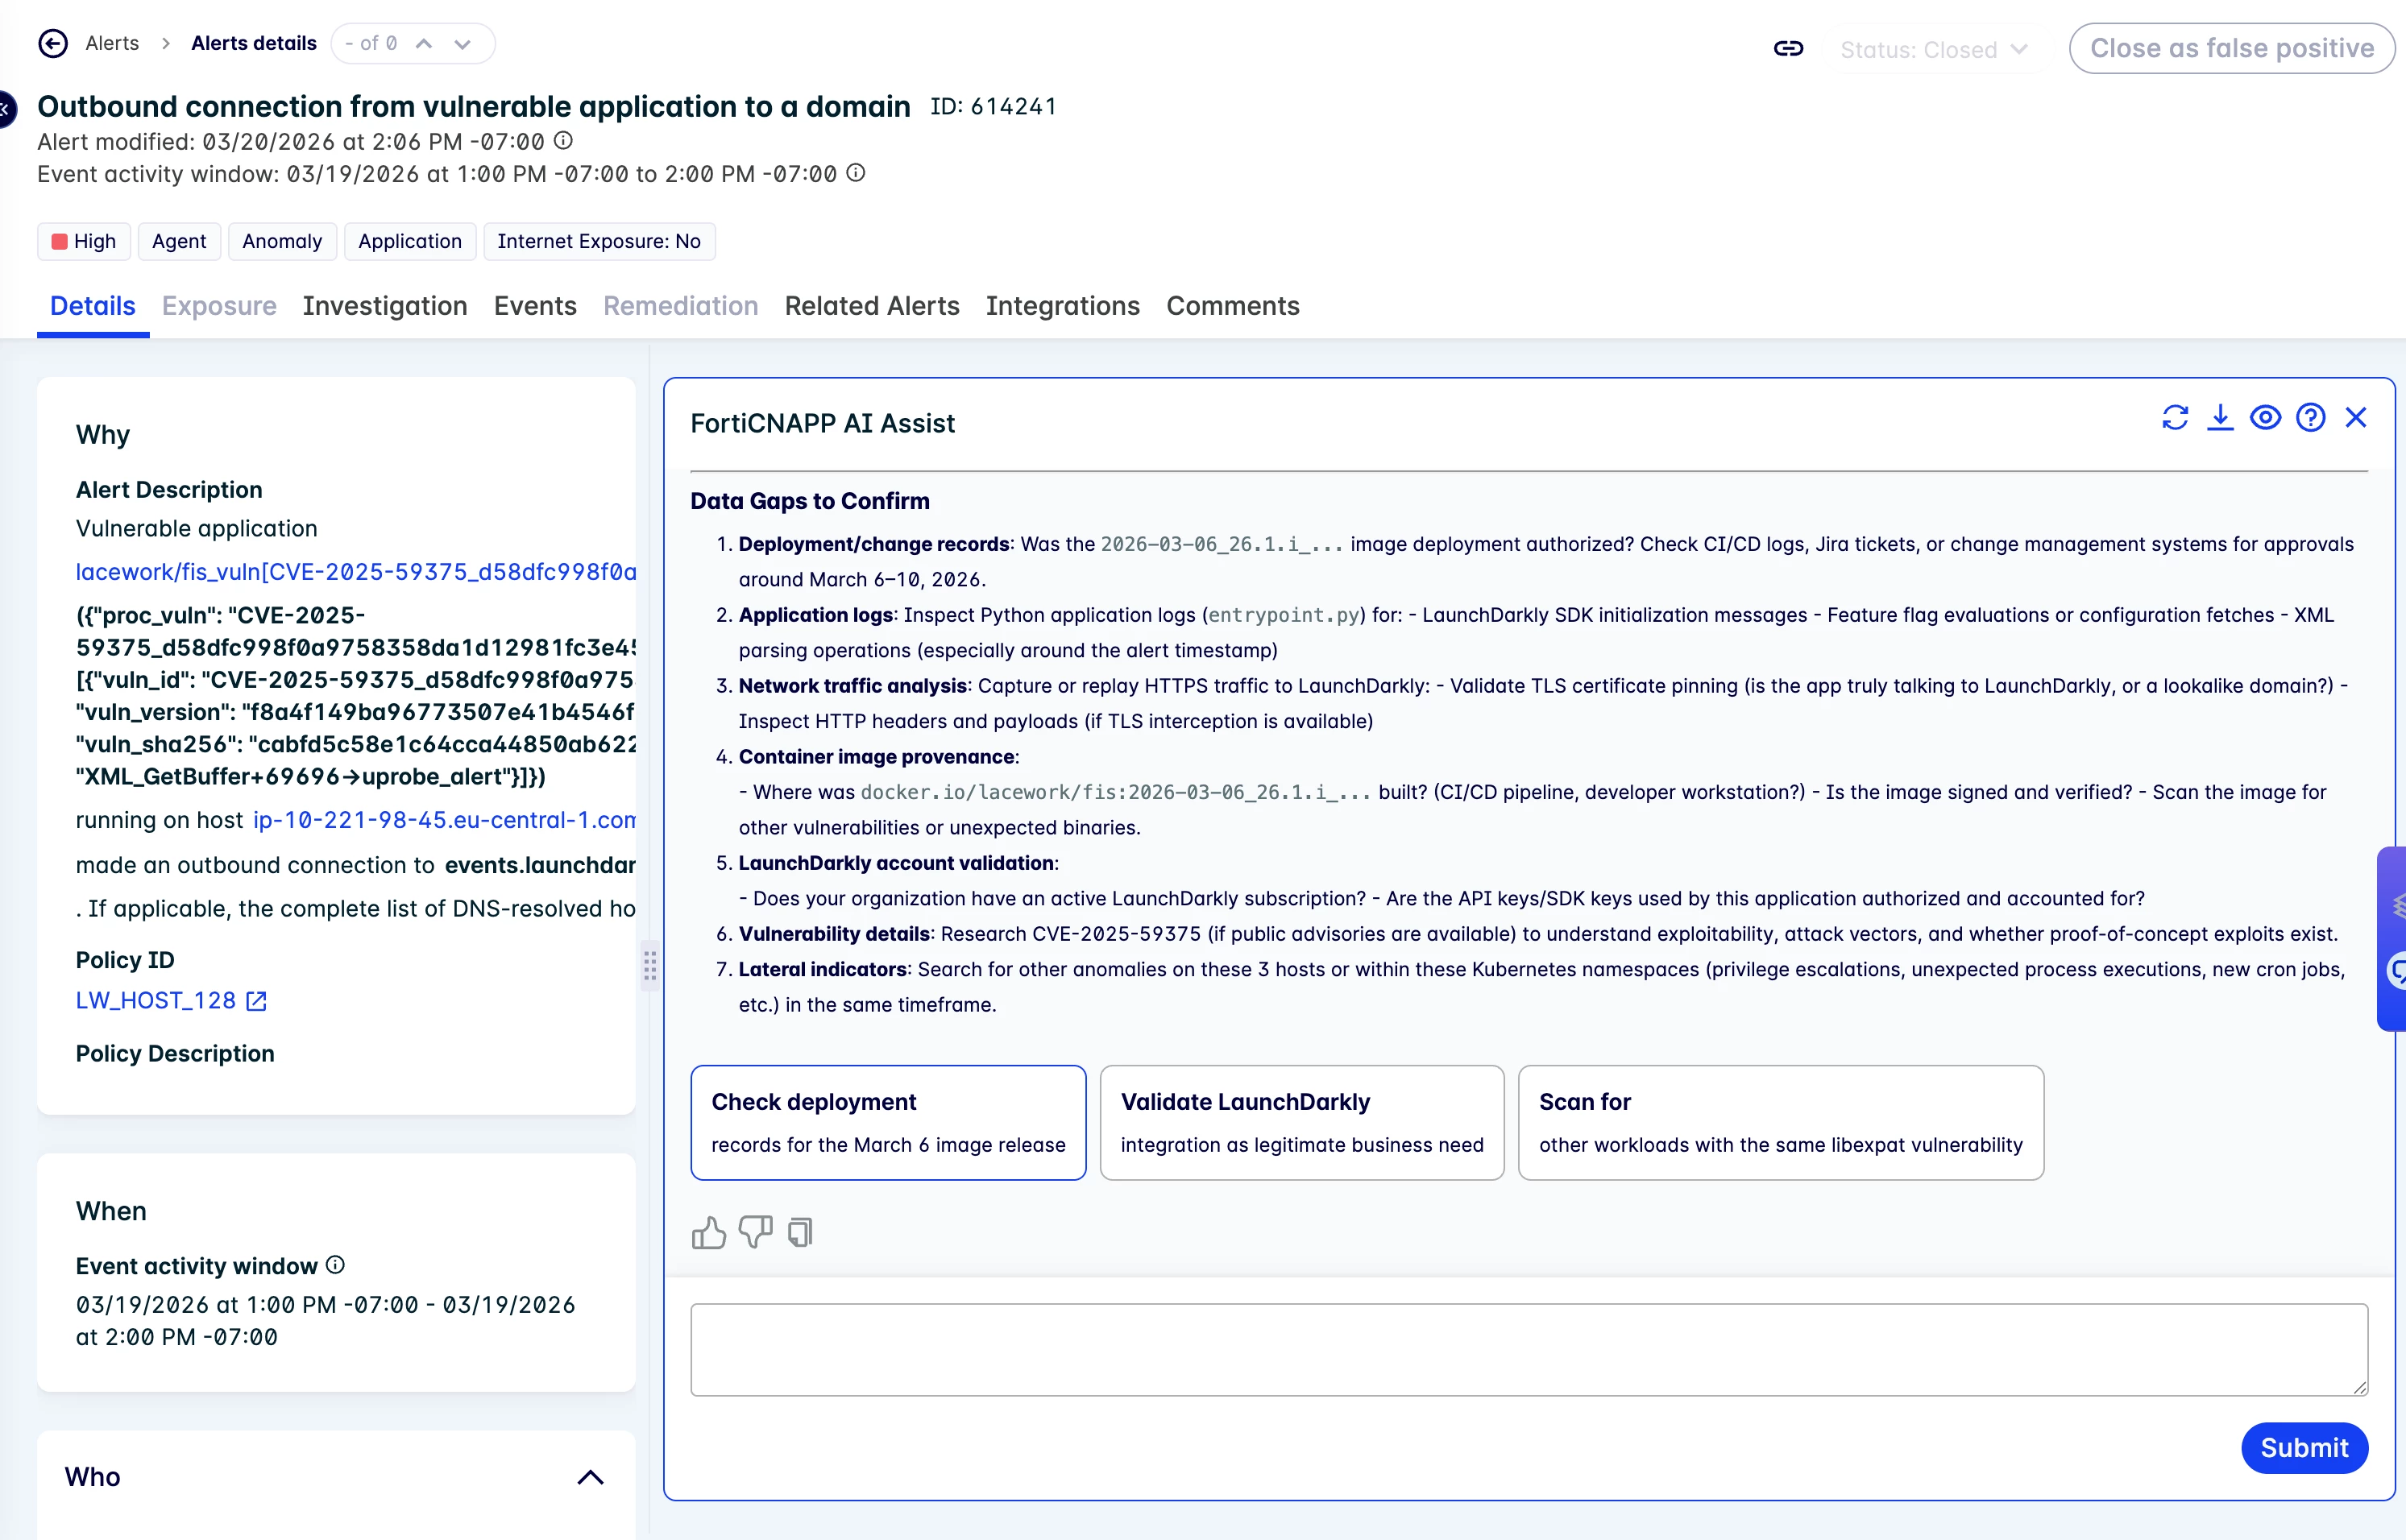The height and width of the screenshot is (1540, 2406).
Task: Choose Validate LaunchDarkly integration suggestion
Action: click(1301, 1123)
